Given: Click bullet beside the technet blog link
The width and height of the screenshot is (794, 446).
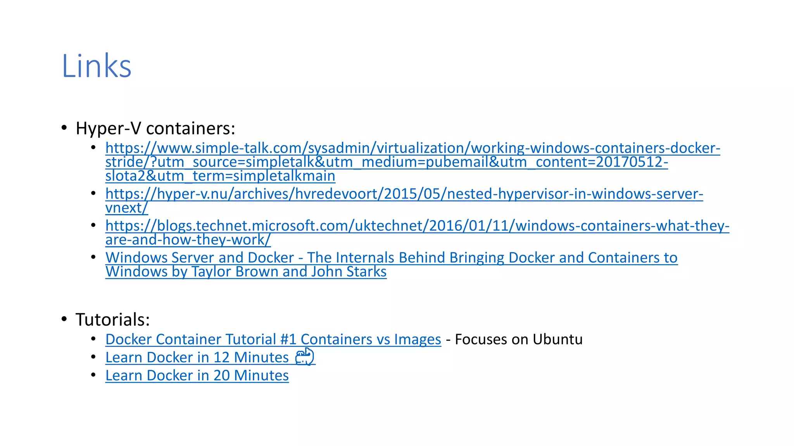Looking at the screenshot, I should tap(93, 225).
